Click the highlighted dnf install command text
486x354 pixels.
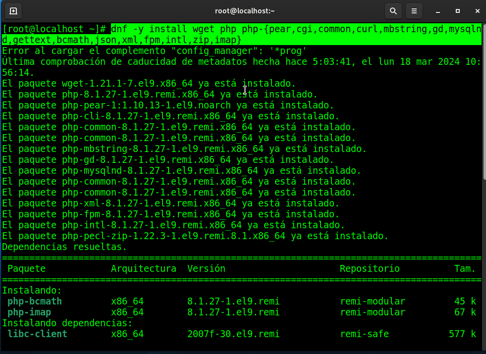(296, 29)
